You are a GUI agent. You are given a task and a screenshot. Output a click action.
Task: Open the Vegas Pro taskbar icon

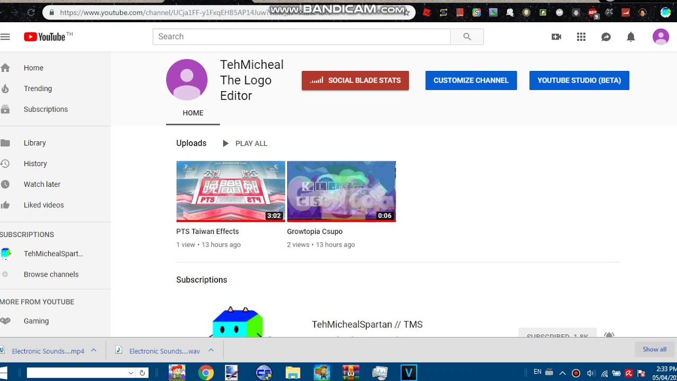pos(408,373)
